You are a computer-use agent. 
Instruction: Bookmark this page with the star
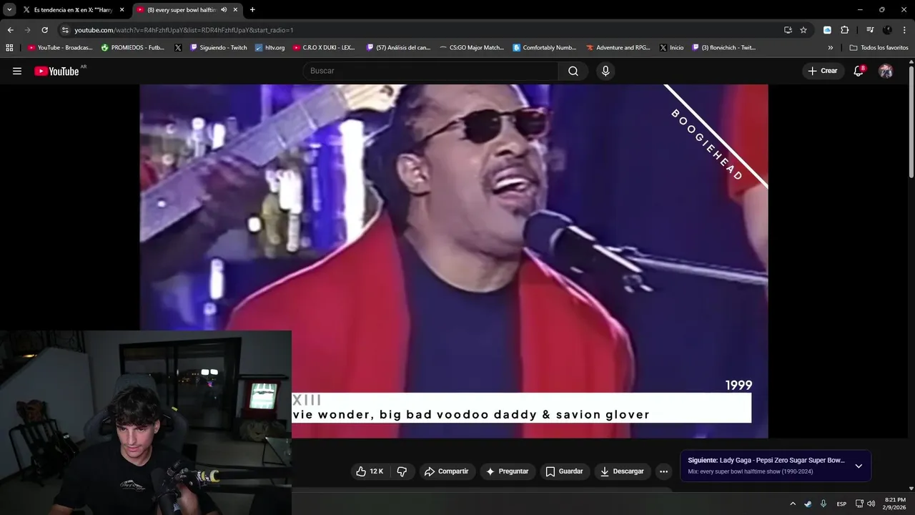tap(803, 30)
